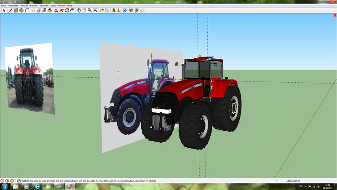Image resolution: width=337 pixels, height=190 pixels.
Task: Click the SketchUp taskbar button
Action: click(70, 187)
